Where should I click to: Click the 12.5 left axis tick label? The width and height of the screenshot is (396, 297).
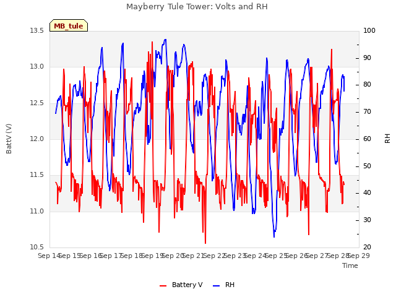coord(37,103)
